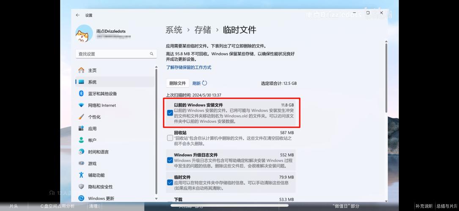The height and width of the screenshot is (211, 459).
Task: Jump to 补充说明 video chapter
Action: pyautogui.click(x=424, y=206)
